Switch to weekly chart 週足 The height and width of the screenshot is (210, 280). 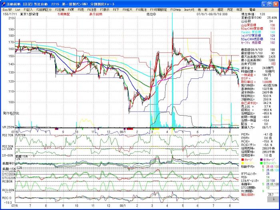pyautogui.click(x=220, y=10)
